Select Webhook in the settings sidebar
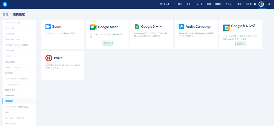 (9, 95)
